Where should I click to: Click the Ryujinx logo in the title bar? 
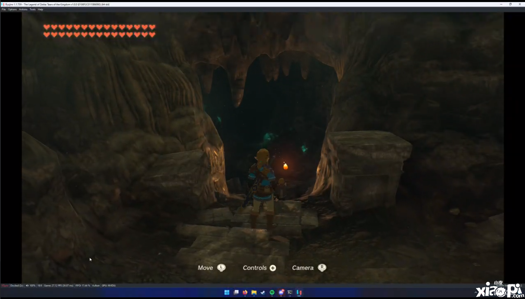pos(3,4)
